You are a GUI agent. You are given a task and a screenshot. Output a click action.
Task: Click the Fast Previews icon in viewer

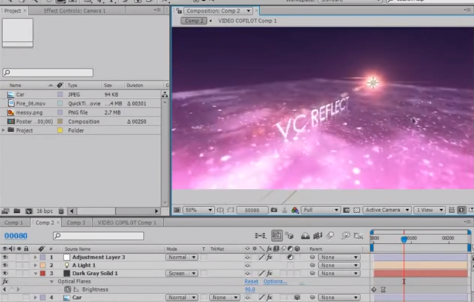462,210
